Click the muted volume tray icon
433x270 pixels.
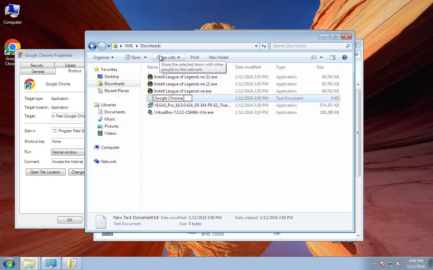399,264
